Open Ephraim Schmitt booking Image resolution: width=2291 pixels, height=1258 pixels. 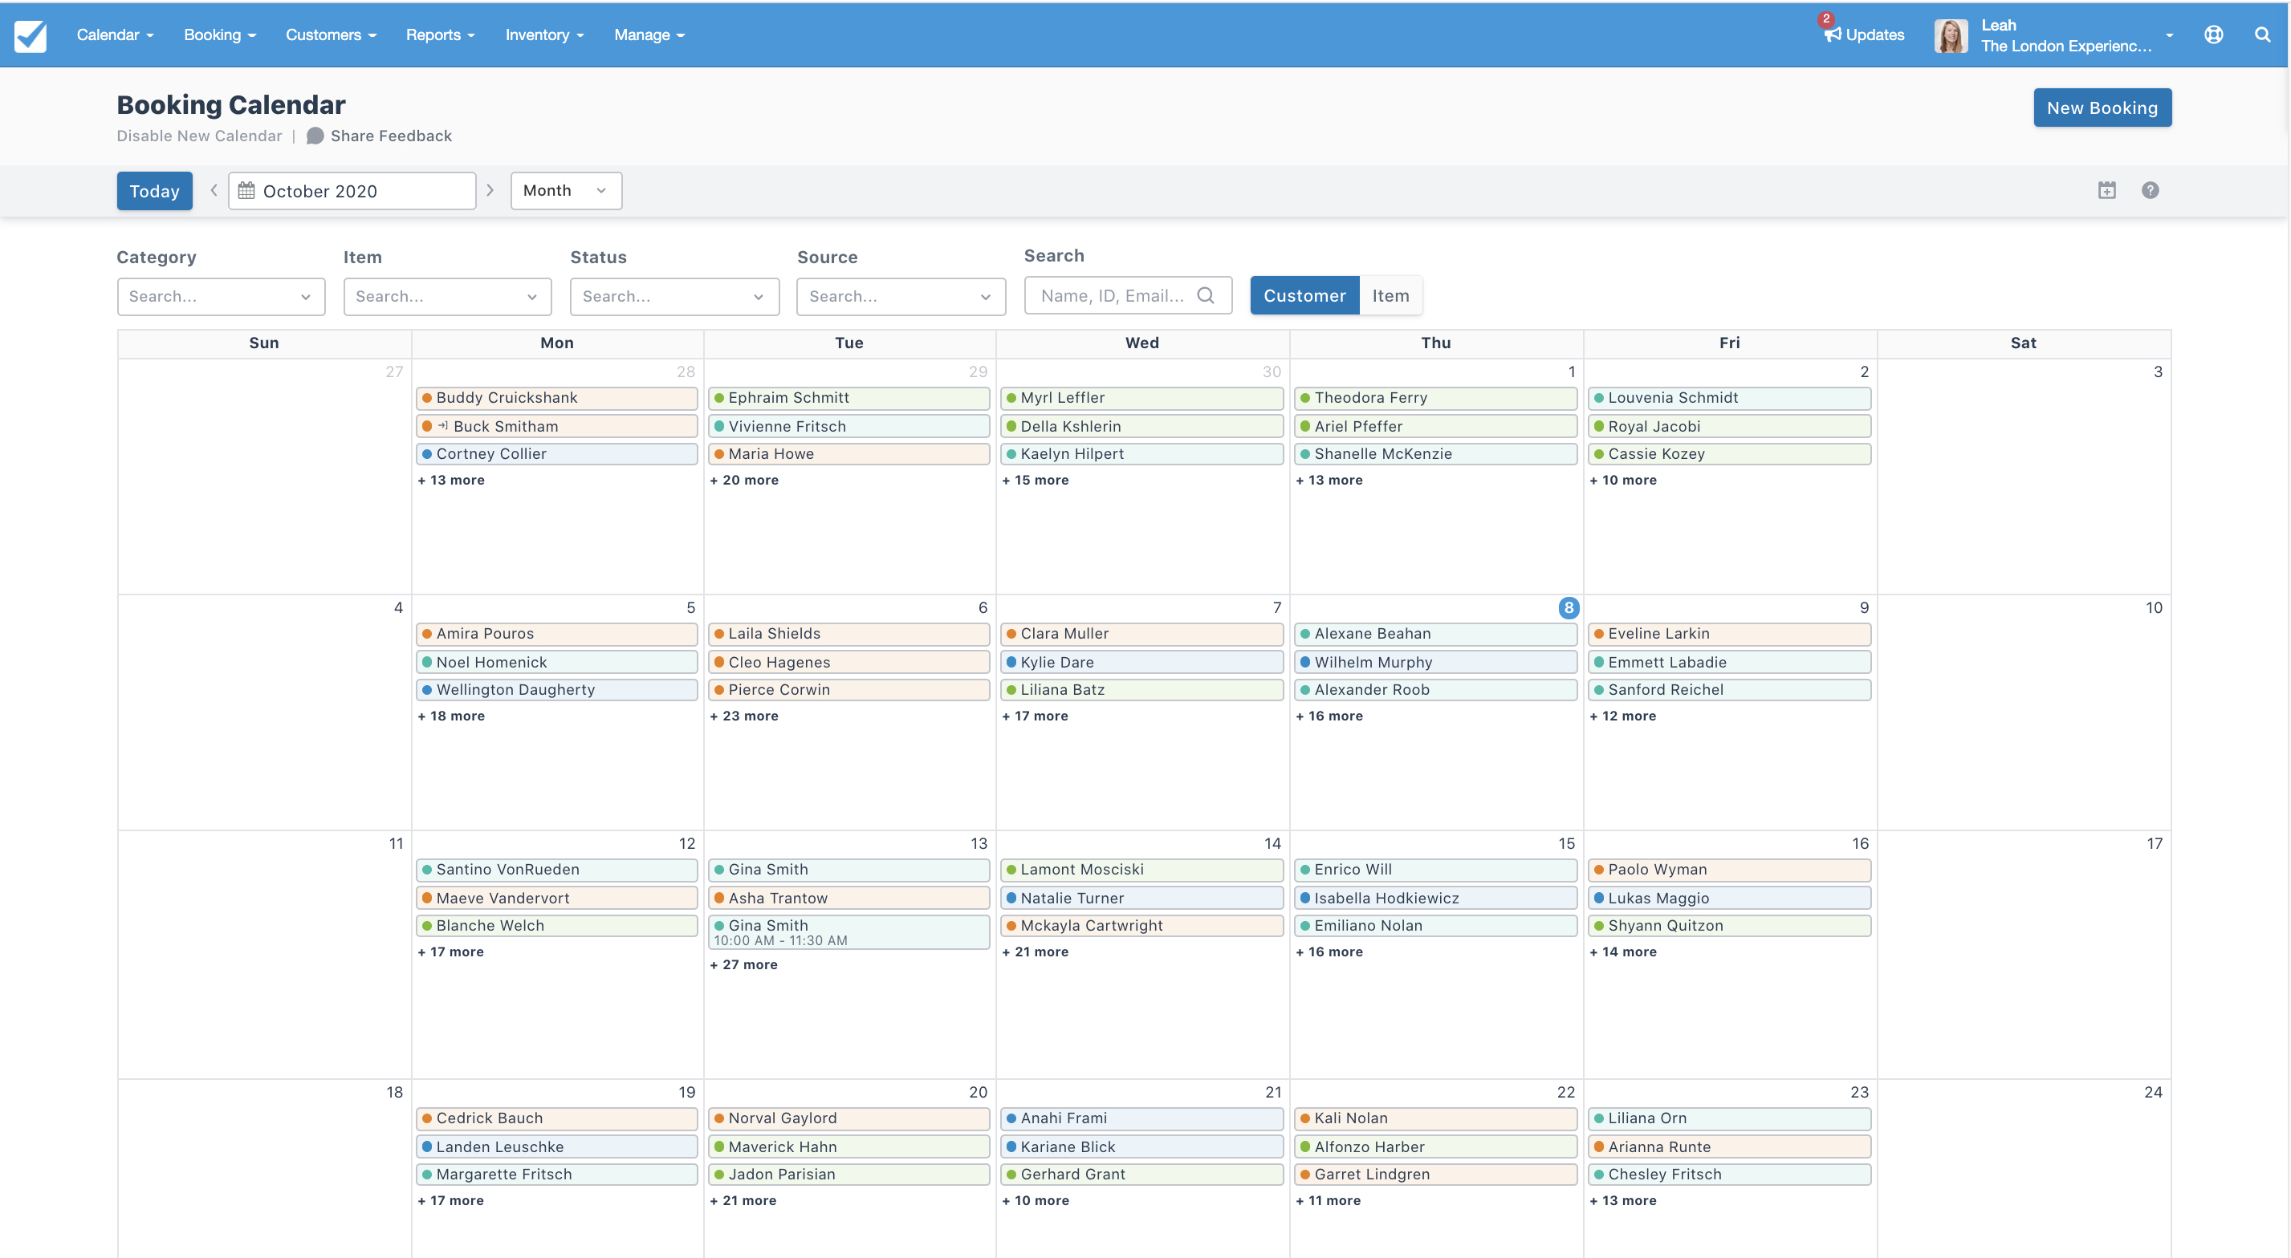click(849, 397)
